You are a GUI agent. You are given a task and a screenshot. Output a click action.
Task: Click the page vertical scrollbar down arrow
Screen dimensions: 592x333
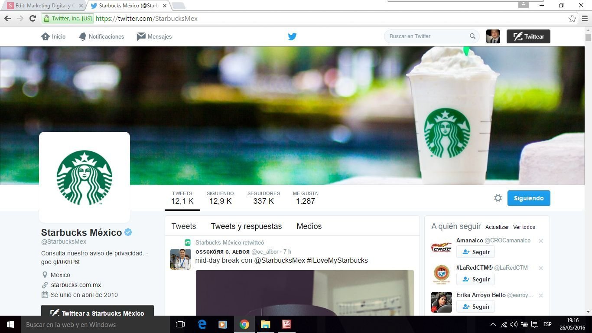588,312
